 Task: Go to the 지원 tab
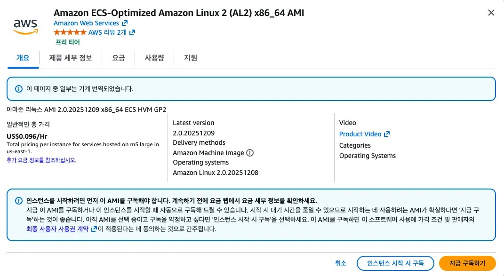[x=191, y=58]
